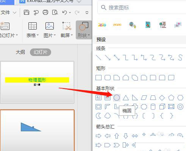Viewport: 186px width, 151px height.
Task: Expand the 表格 table dropdown
Action: [33, 30]
